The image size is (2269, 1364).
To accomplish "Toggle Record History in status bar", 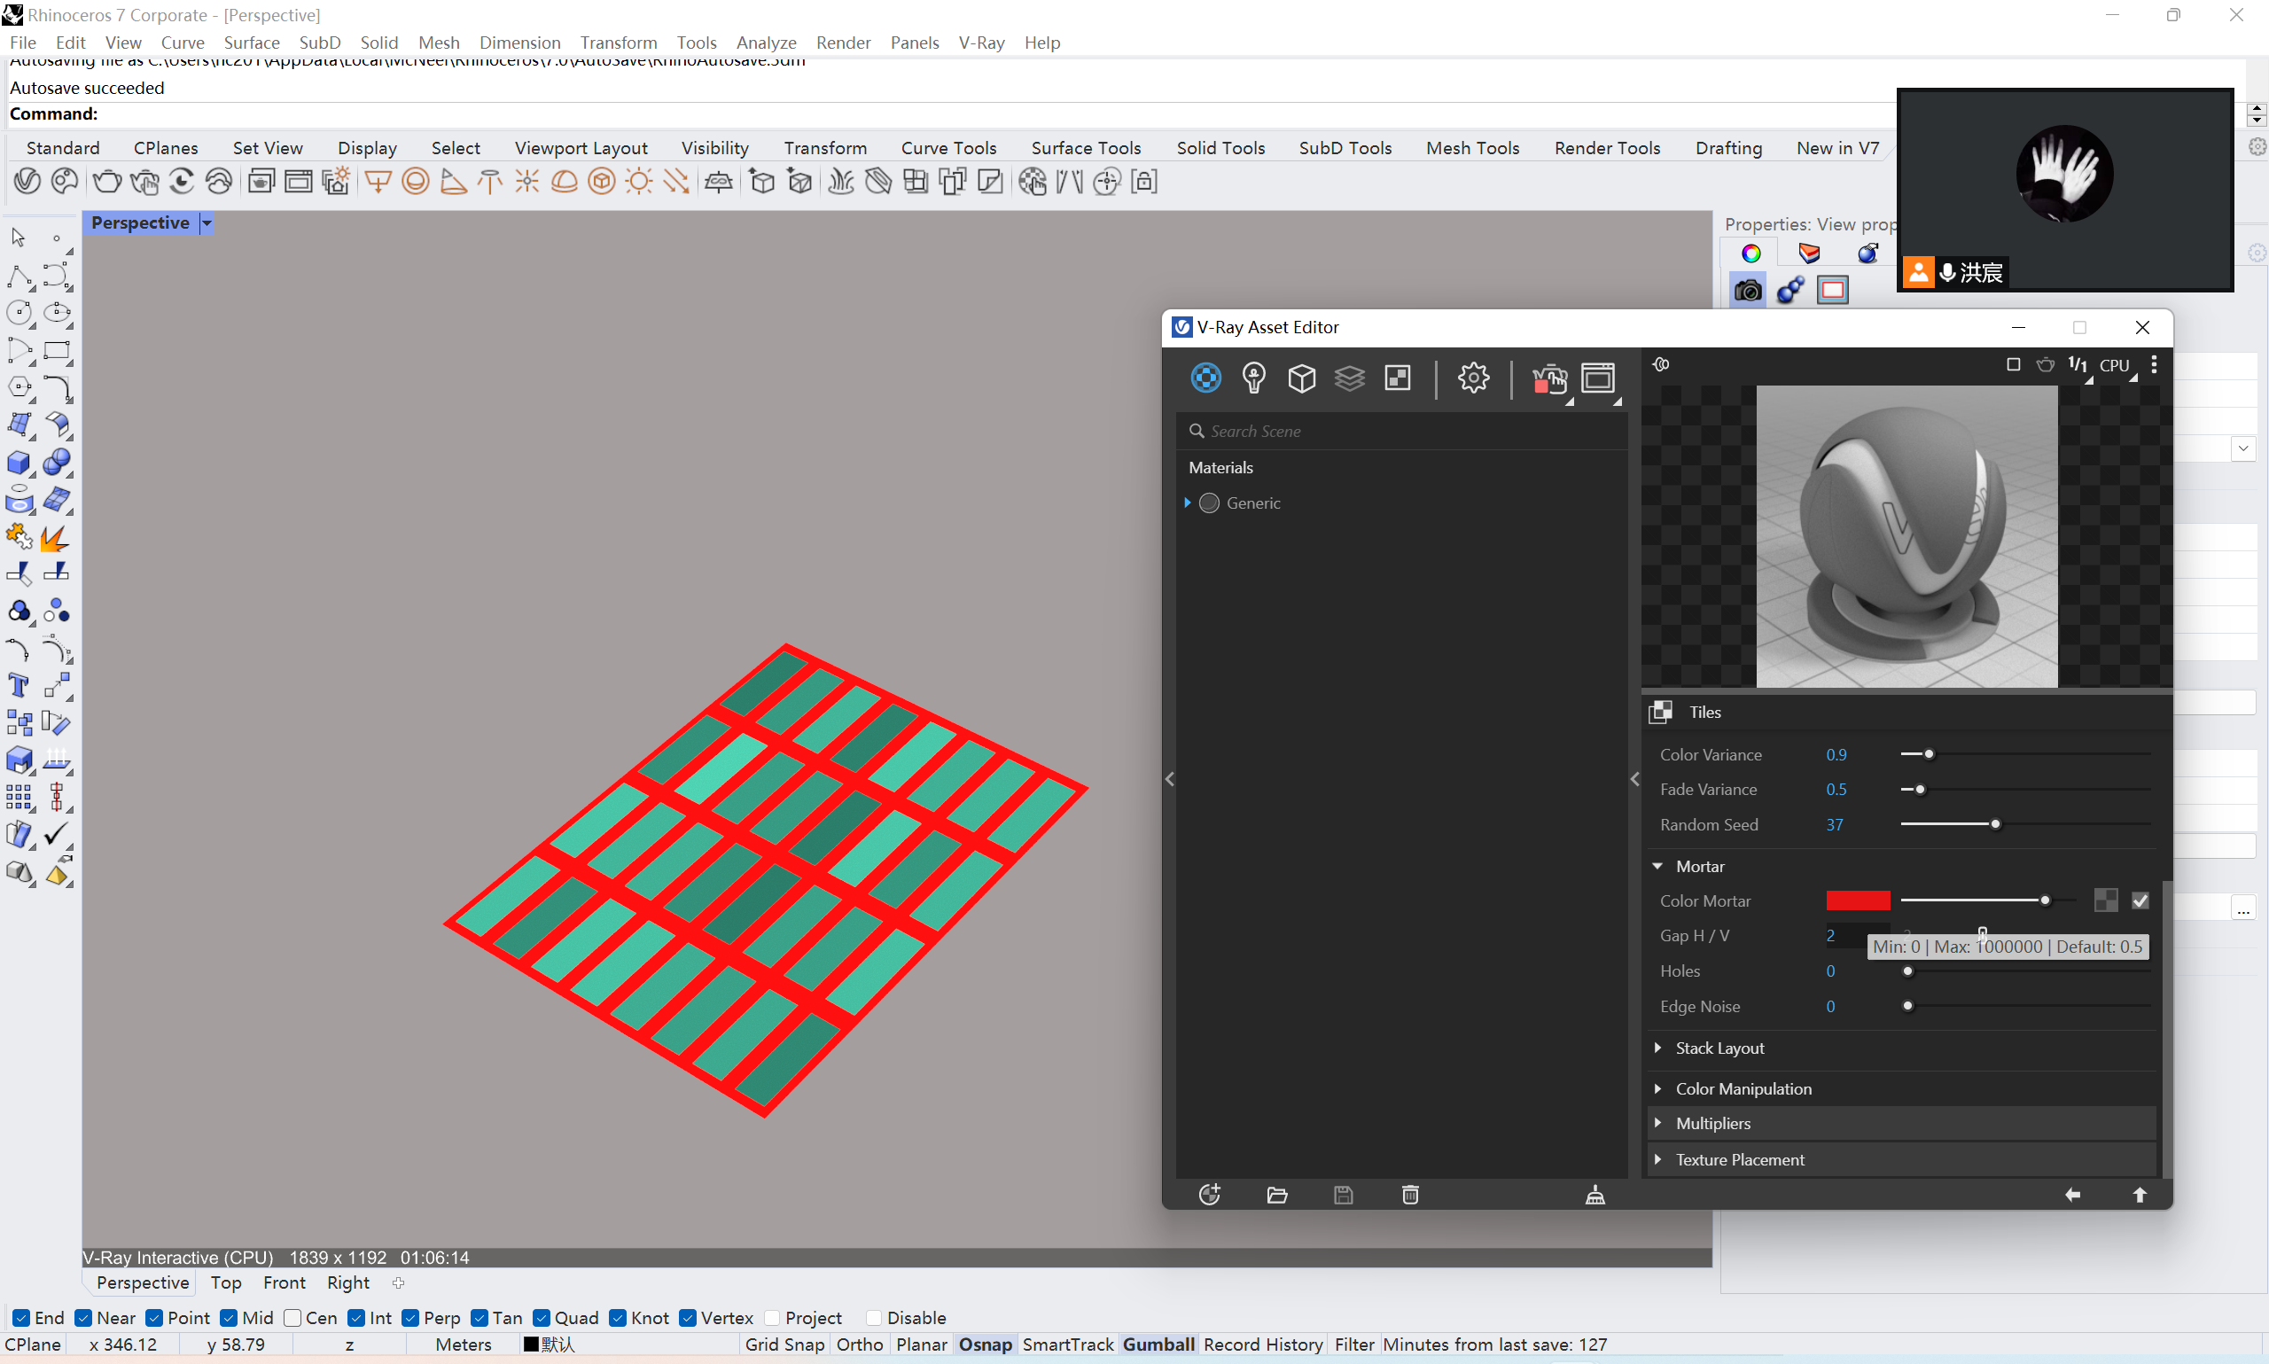I will 1263,1345.
